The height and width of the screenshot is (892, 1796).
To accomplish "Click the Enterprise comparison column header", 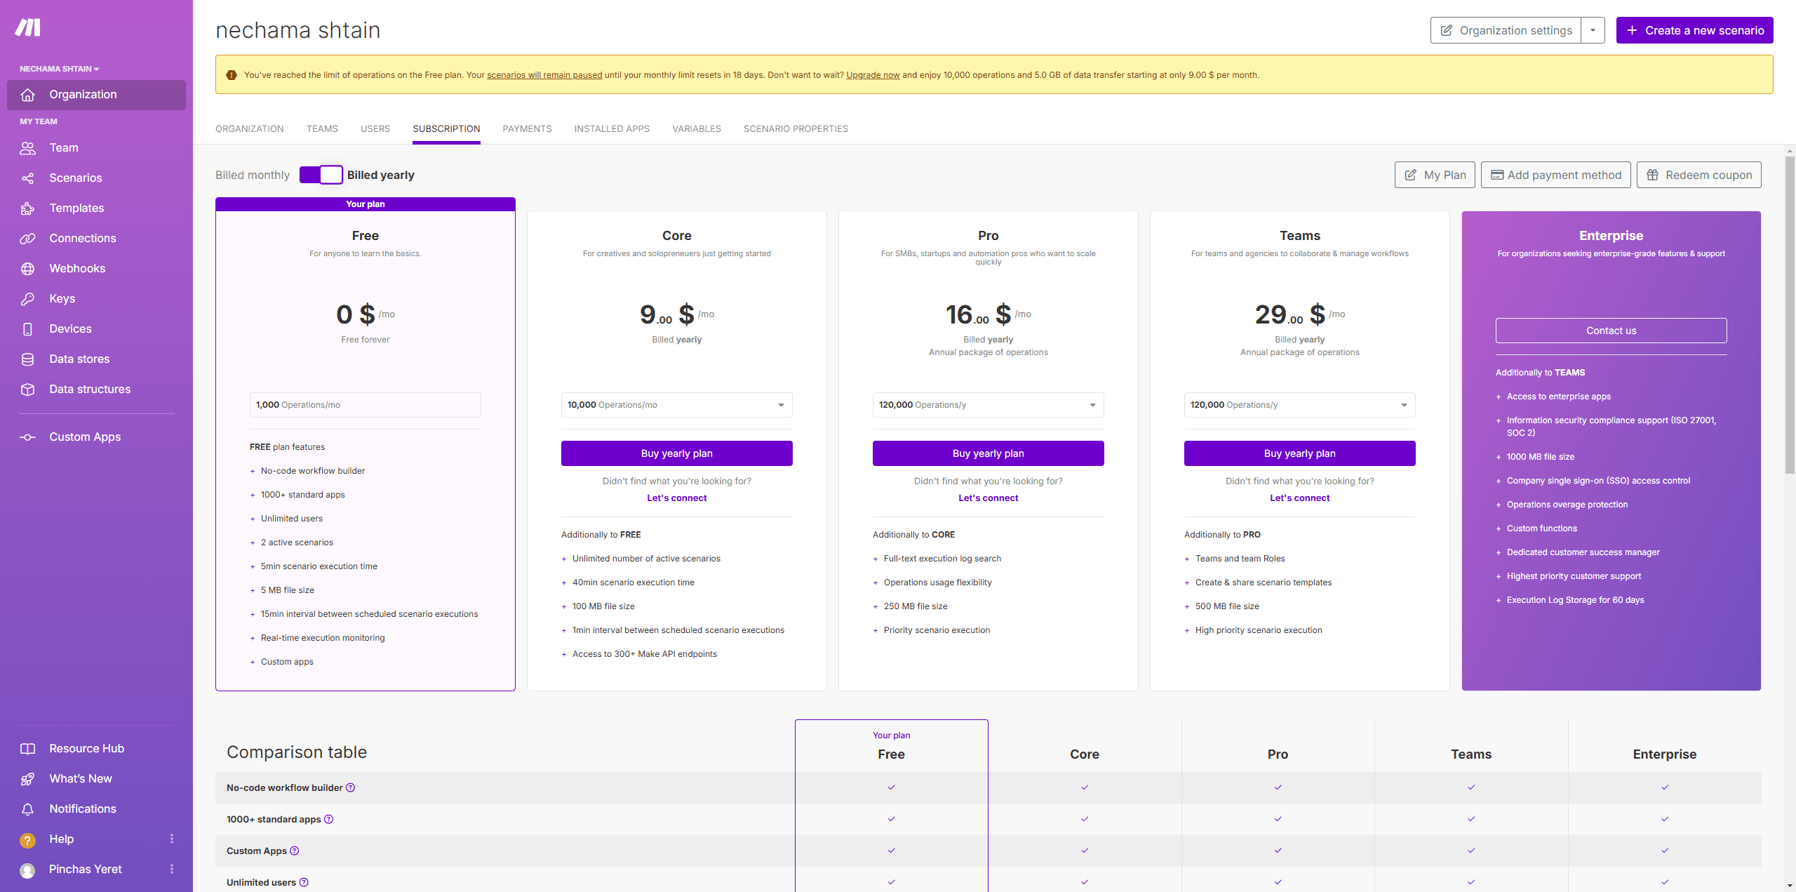I will pos(1665,754).
